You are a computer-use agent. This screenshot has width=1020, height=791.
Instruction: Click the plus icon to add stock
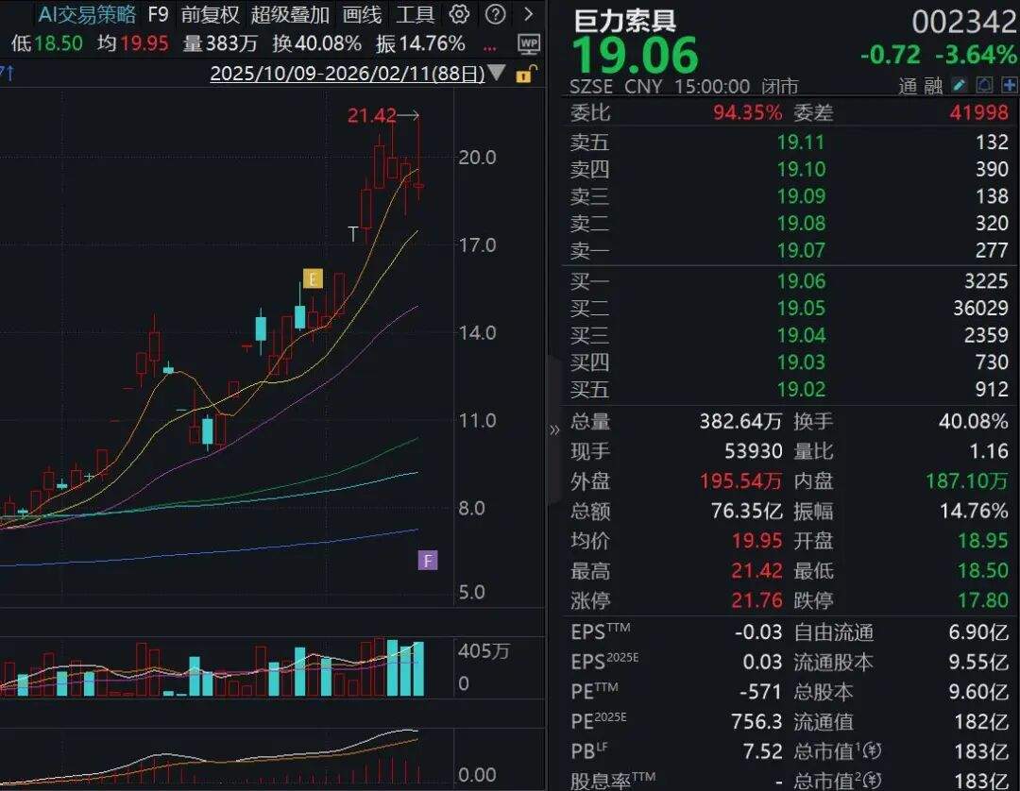point(1011,85)
